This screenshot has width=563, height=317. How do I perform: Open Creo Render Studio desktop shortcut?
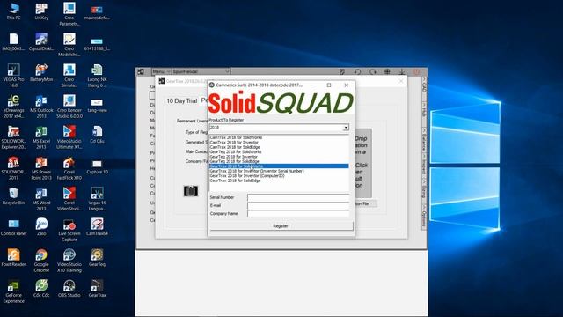click(x=69, y=107)
